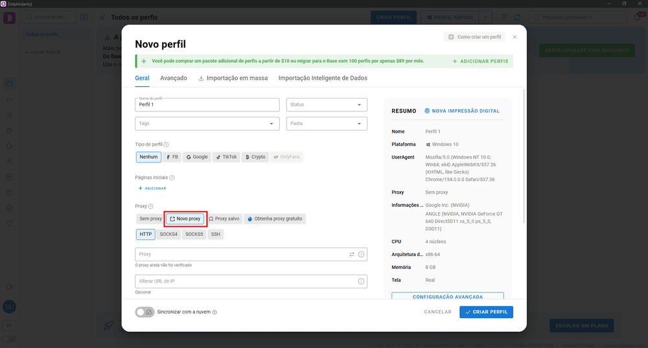Screen dimensions: 648x348
Task: Click PERFIL RÁPIDO in background toolbar
Action: [450, 17]
